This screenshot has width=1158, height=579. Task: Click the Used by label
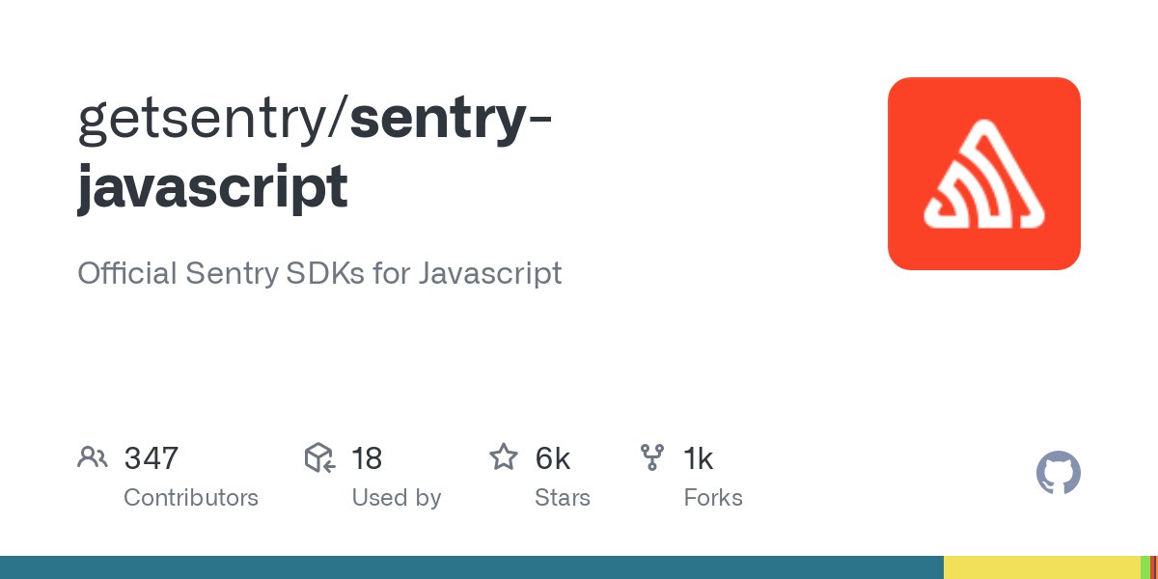pyautogui.click(x=396, y=498)
